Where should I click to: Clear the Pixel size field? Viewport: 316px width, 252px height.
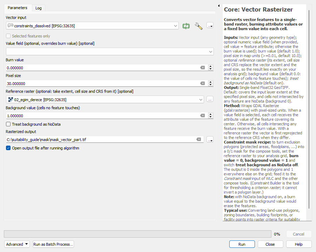click(x=203, y=83)
